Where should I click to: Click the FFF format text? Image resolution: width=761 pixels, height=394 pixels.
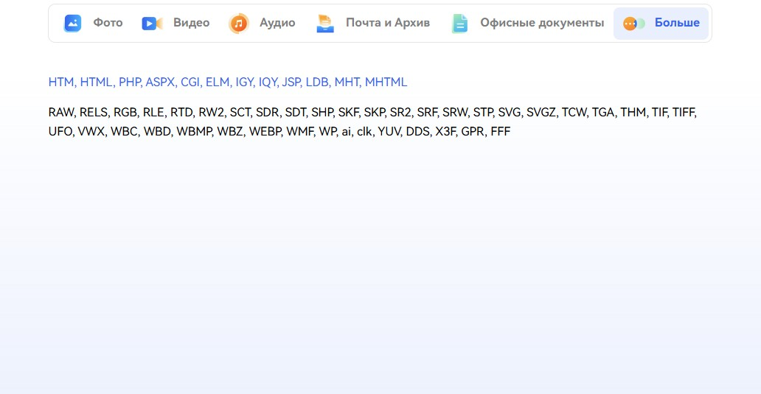[x=501, y=132]
